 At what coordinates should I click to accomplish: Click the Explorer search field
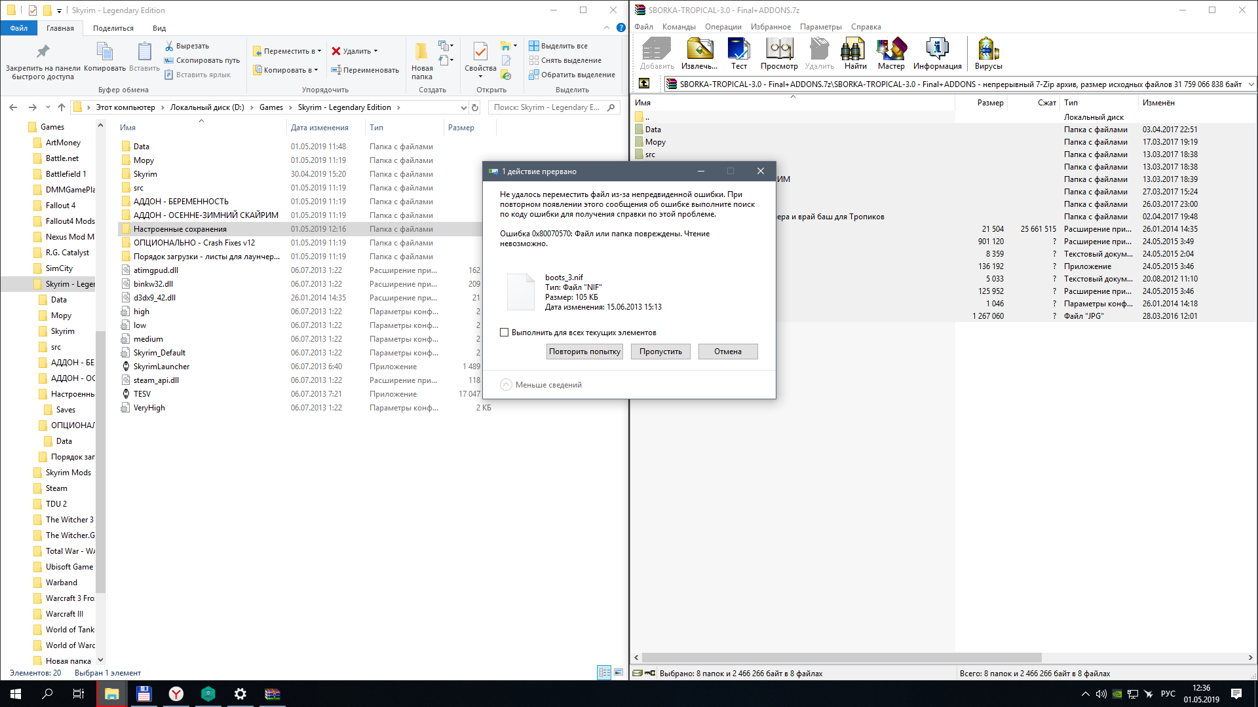pyautogui.click(x=548, y=107)
